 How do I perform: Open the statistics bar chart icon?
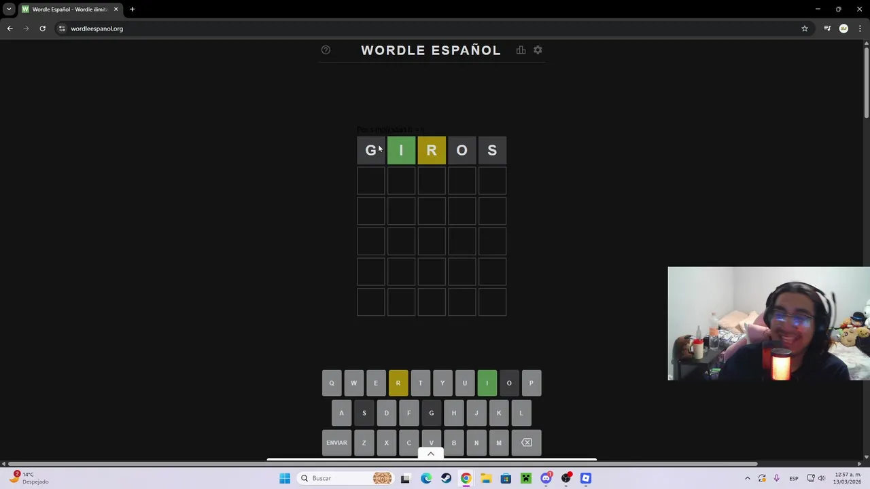[521, 50]
